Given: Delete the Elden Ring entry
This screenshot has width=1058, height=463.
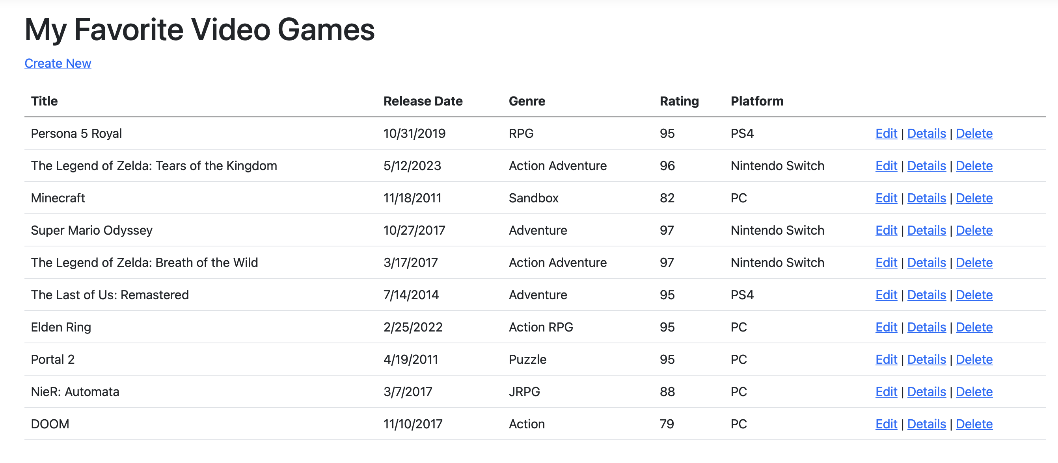Looking at the screenshot, I should pos(974,327).
